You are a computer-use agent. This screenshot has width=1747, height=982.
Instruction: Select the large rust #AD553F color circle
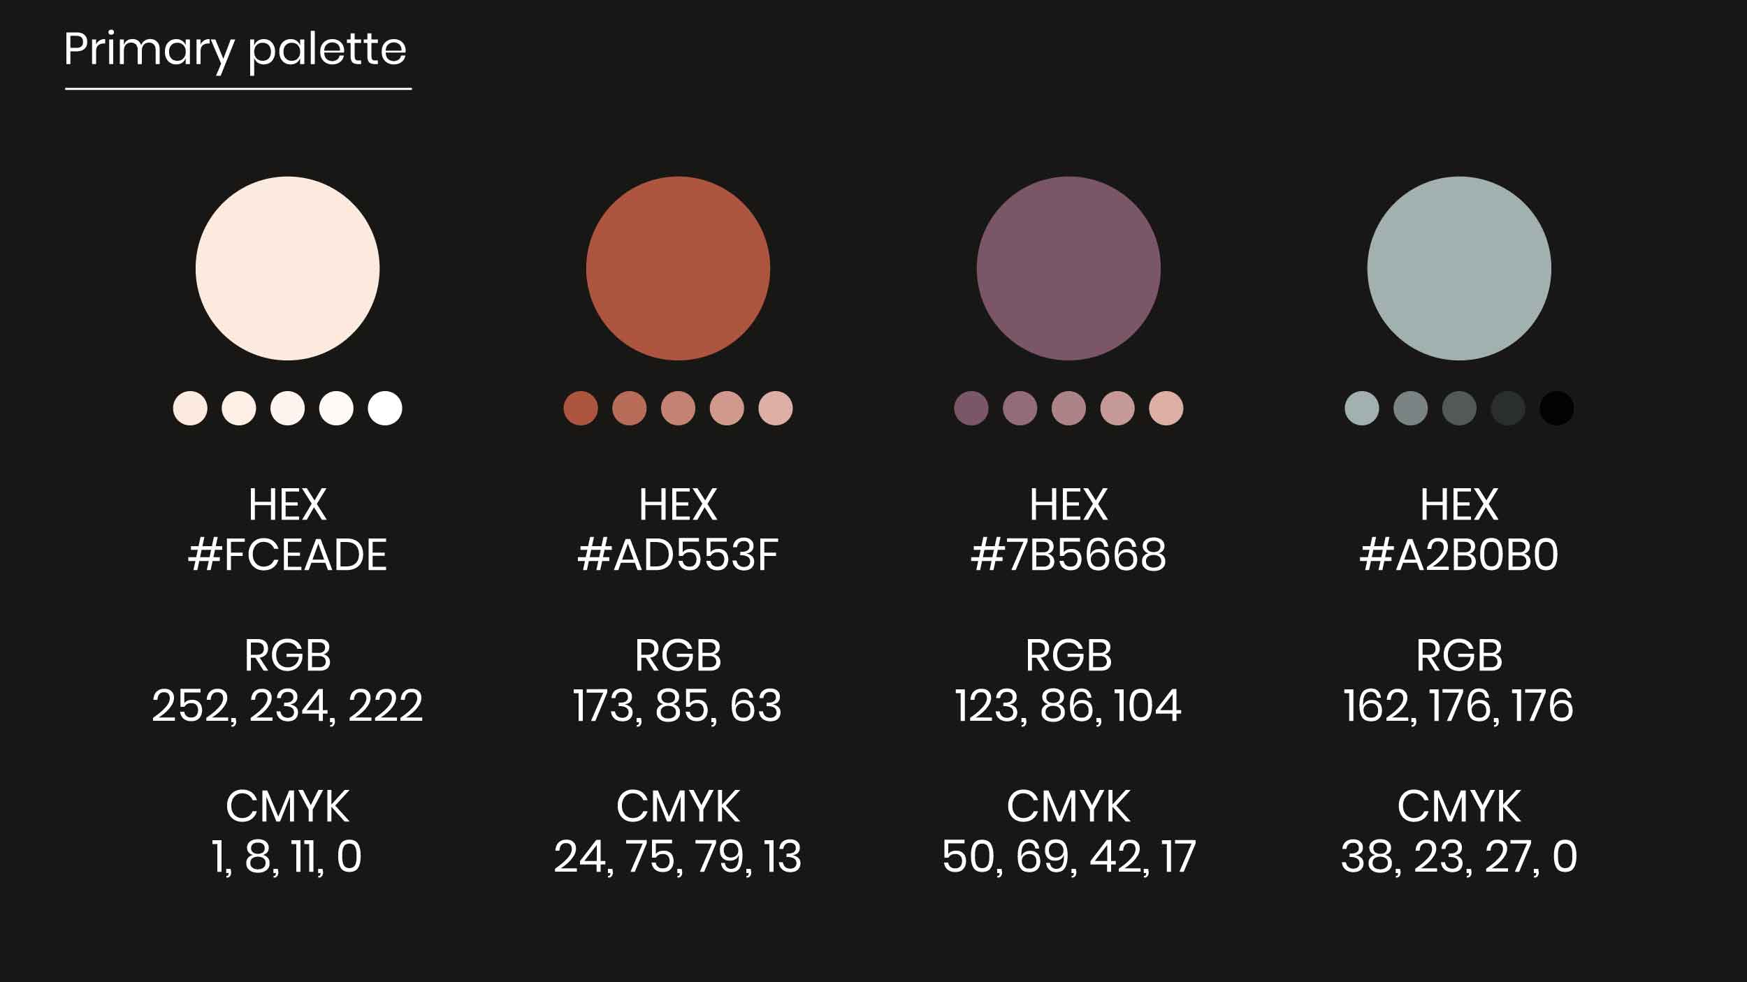point(678,268)
